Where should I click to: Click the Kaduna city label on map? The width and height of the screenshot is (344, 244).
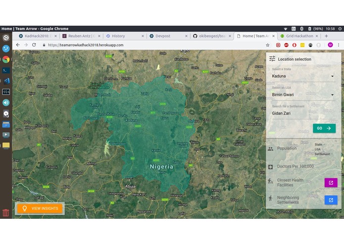pos(131,120)
